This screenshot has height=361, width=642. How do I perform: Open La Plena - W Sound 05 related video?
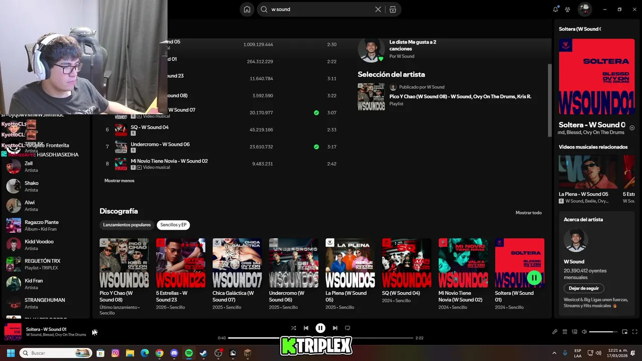pyautogui.click(x=588, y=179)
